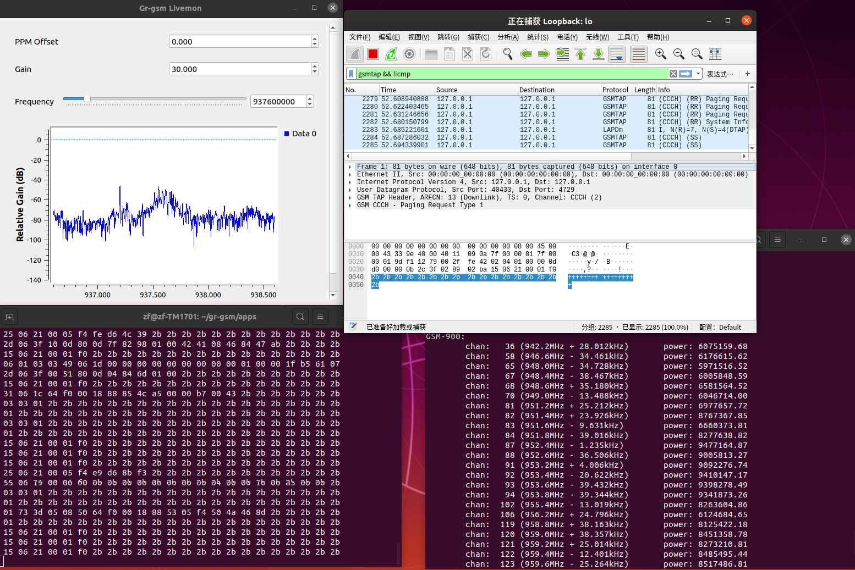Open the 文件(F) menu

point(360,37)
